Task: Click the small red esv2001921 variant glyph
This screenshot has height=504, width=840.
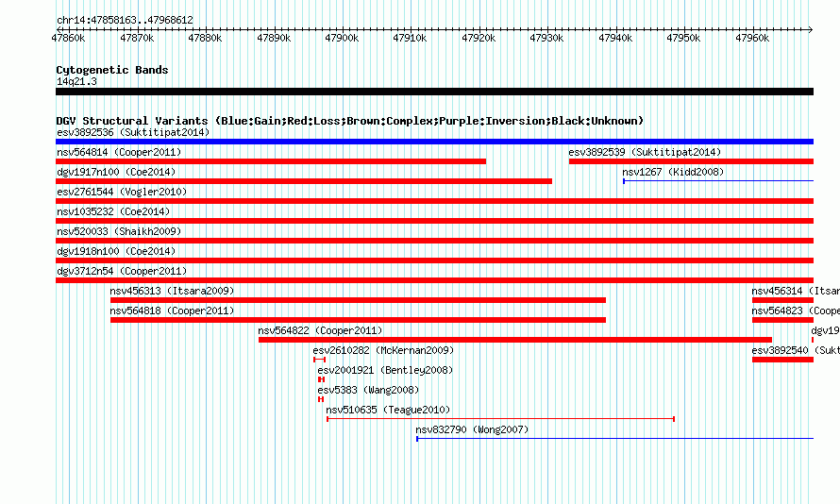Action: [x=322, y=379]
